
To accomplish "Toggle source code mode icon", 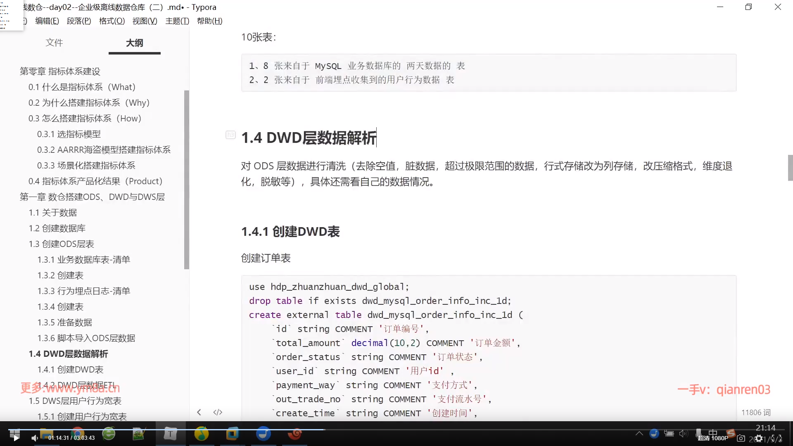I will 218,412.
